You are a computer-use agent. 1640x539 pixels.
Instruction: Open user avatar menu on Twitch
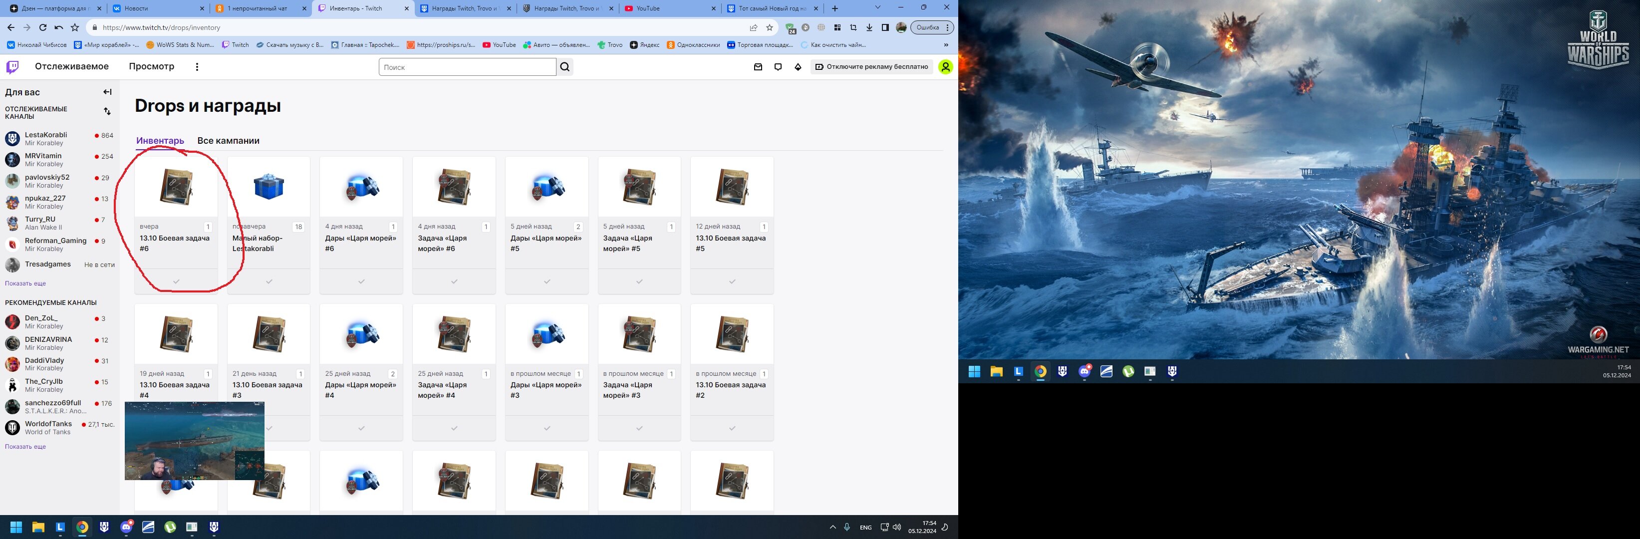[x=945, y=67]
